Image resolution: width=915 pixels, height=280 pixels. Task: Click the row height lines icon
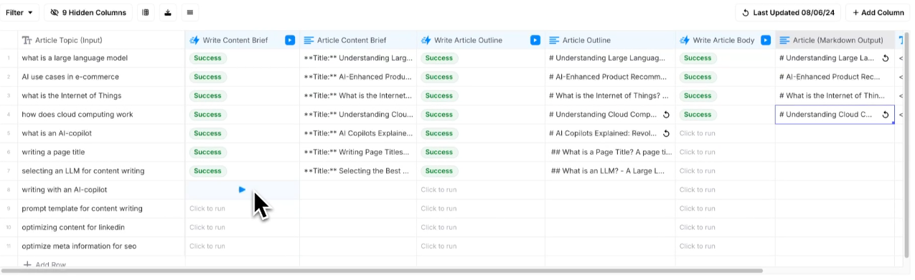tap(189, 12)
